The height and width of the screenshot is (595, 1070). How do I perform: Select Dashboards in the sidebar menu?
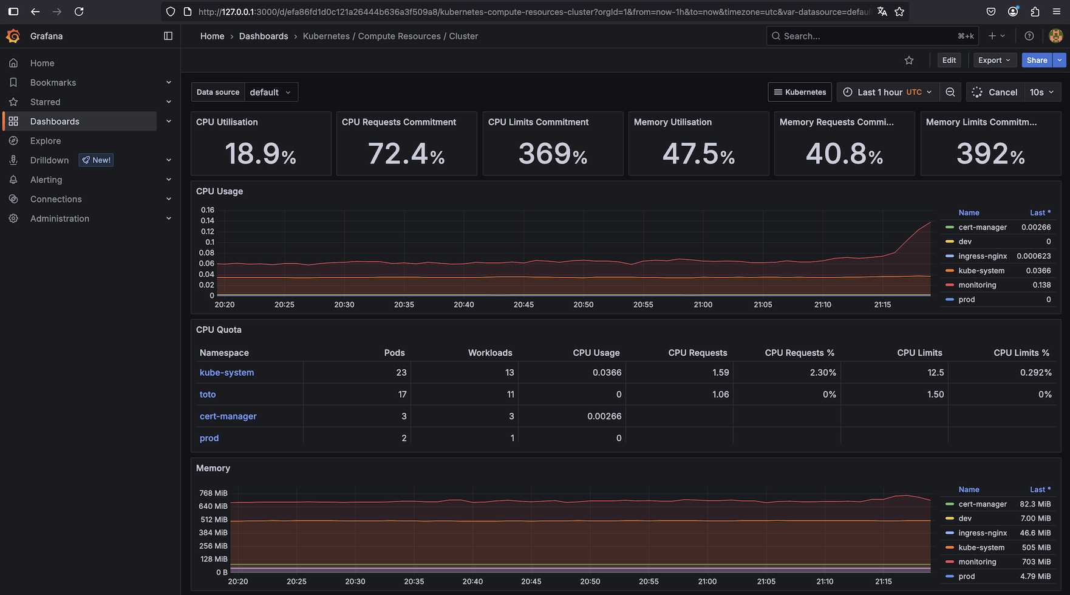[55, 121]
